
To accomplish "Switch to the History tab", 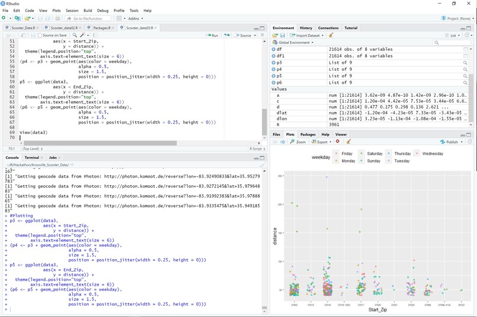I will coord(306,28).
